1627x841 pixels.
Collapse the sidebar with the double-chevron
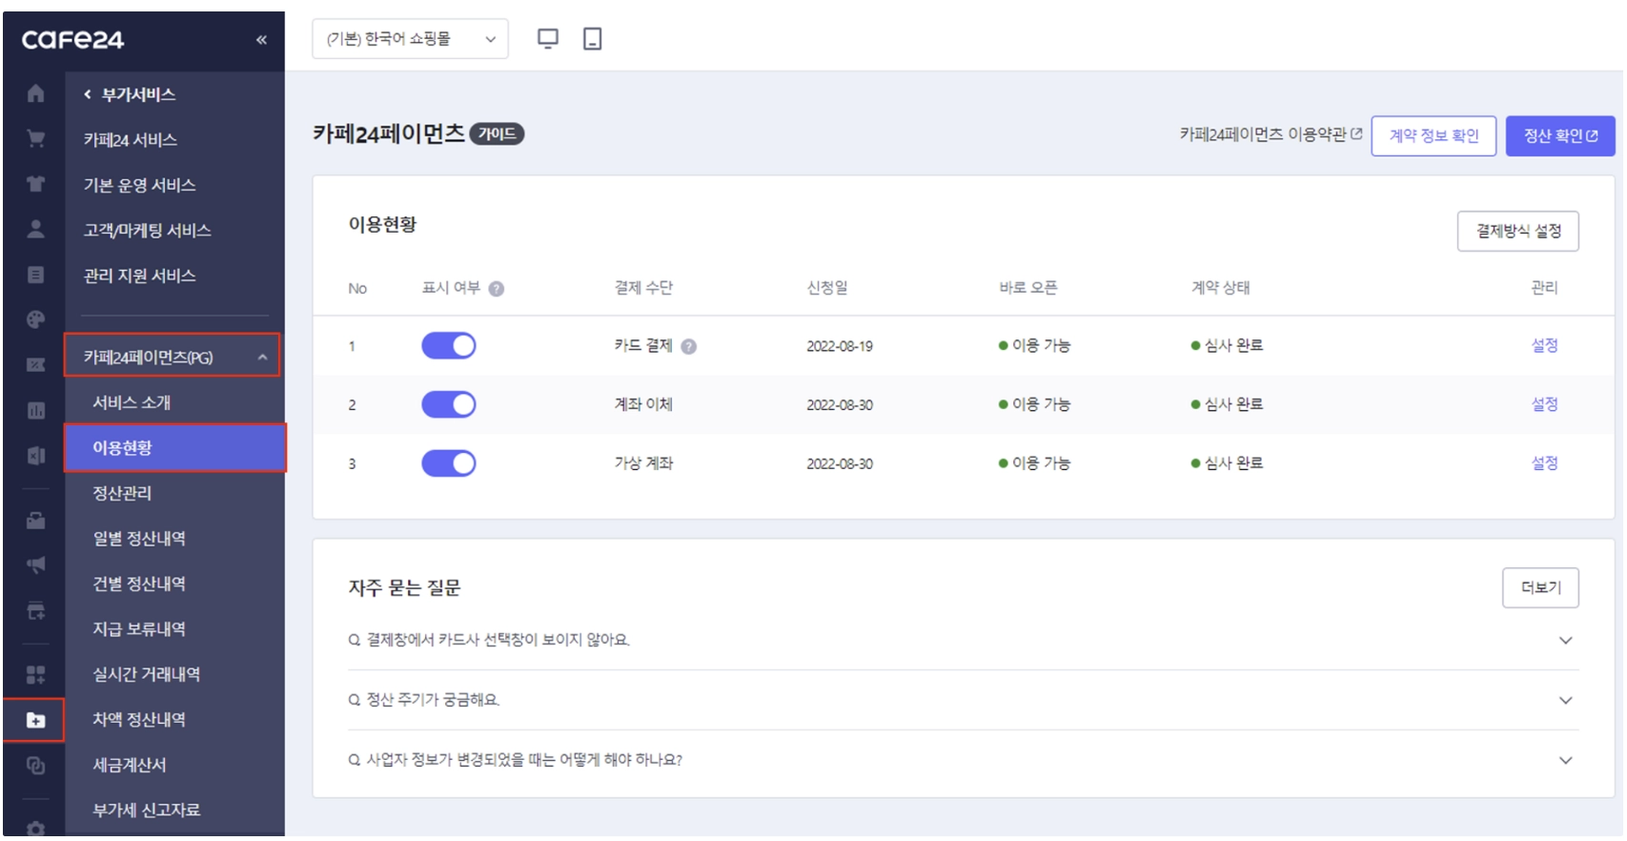pos(261,40)
